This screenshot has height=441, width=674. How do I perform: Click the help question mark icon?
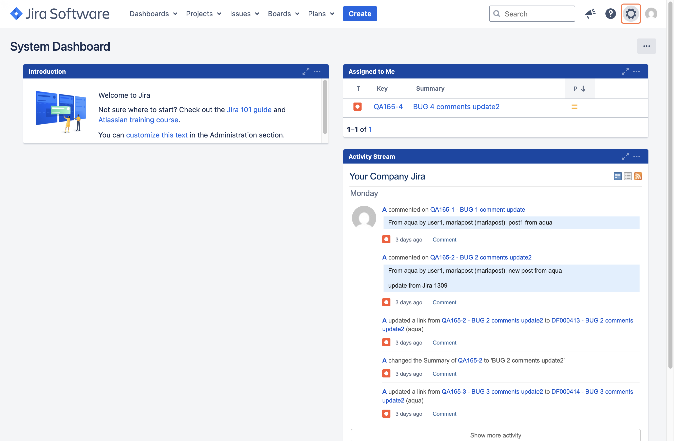(610, 14)
